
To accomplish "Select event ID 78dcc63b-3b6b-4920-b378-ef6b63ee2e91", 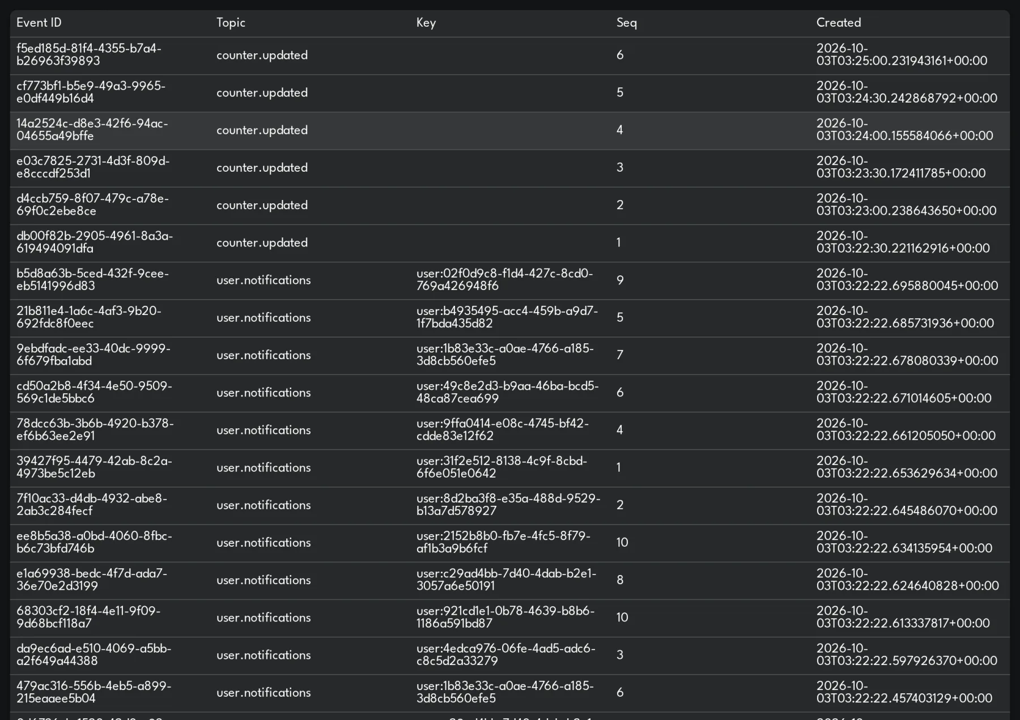I will pos(95,429).
